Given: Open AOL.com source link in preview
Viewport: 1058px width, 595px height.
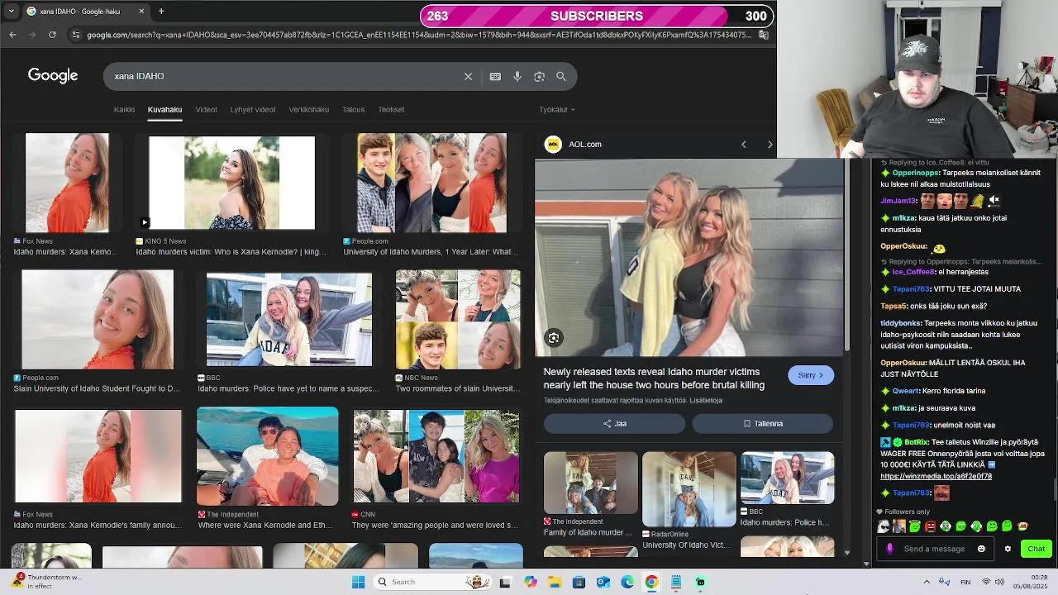Looking at the screenshot, I should [x=584, y=145].
